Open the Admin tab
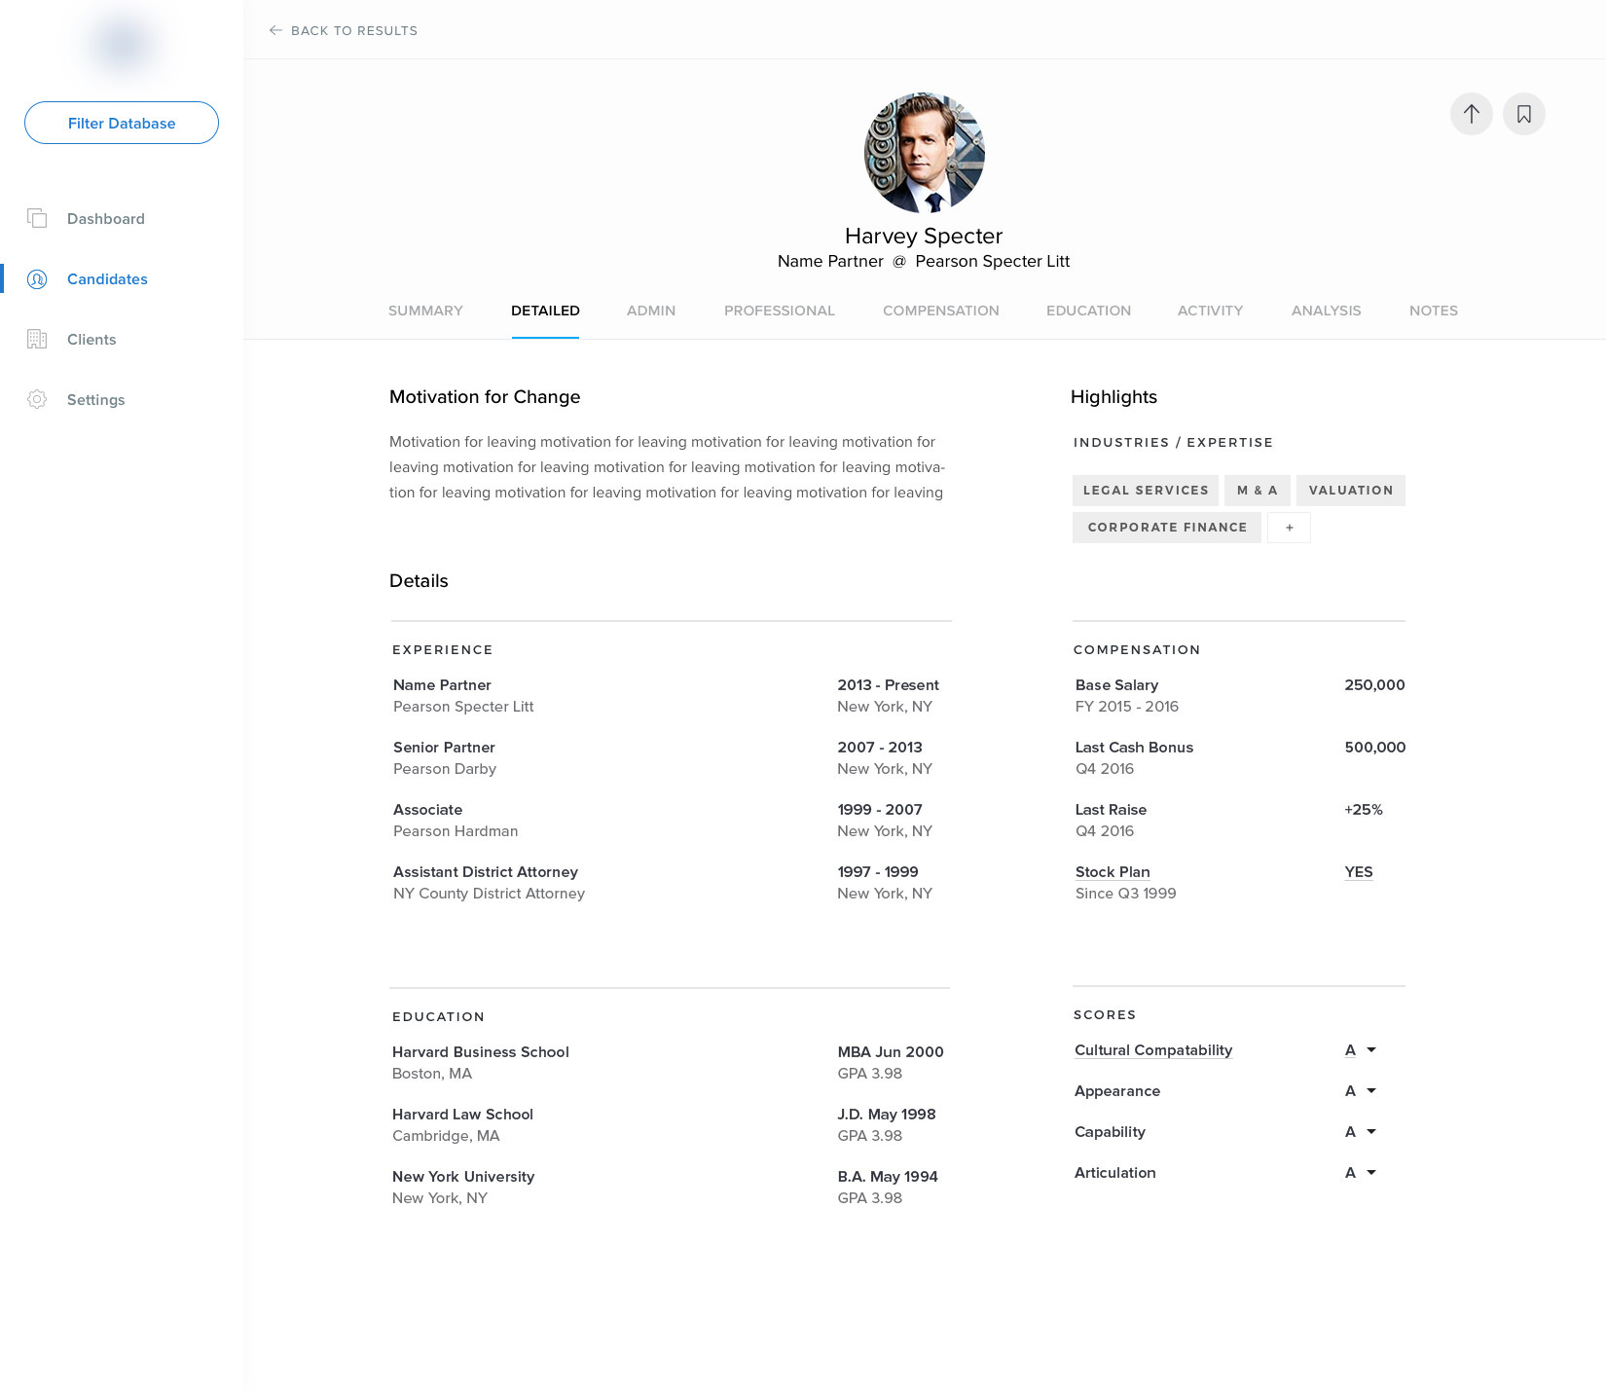The width and height of the screenshot is (1606, 1392). click(651, 311)
